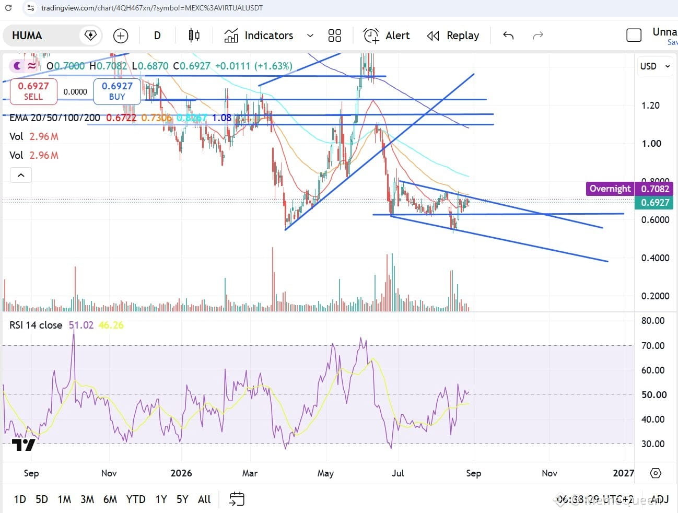The height and width of the screenshot is (513, 678).
Task: Click the Overnight price label
Action: (610, 189)
